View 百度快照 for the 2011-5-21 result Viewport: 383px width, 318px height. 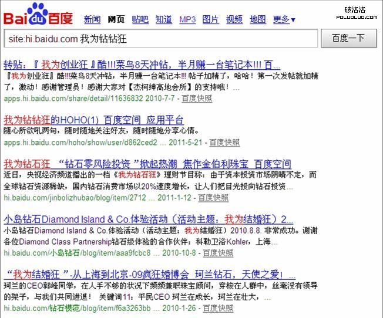pos(224,142)
